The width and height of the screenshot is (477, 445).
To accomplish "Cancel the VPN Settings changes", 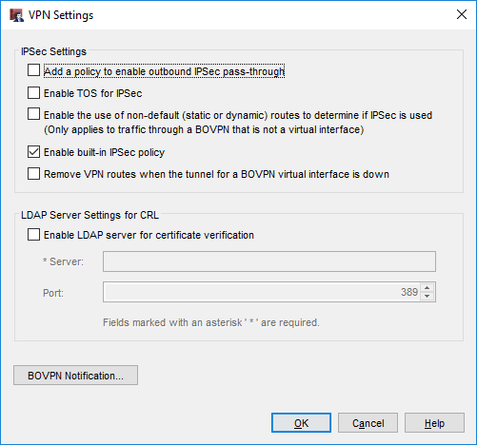I will pos(368,423).
